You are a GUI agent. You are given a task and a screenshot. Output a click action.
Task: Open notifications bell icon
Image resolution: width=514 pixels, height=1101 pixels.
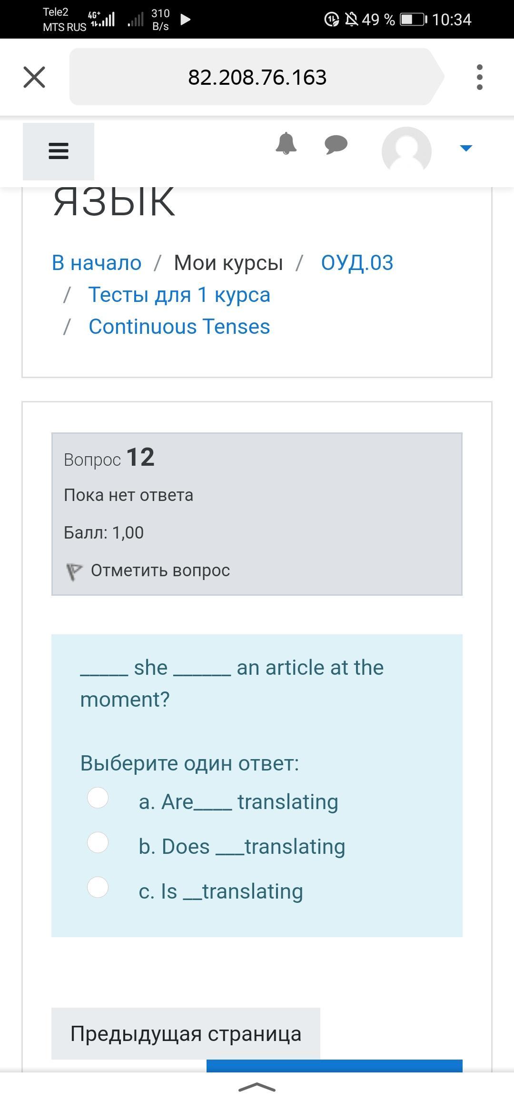point(286,143)
